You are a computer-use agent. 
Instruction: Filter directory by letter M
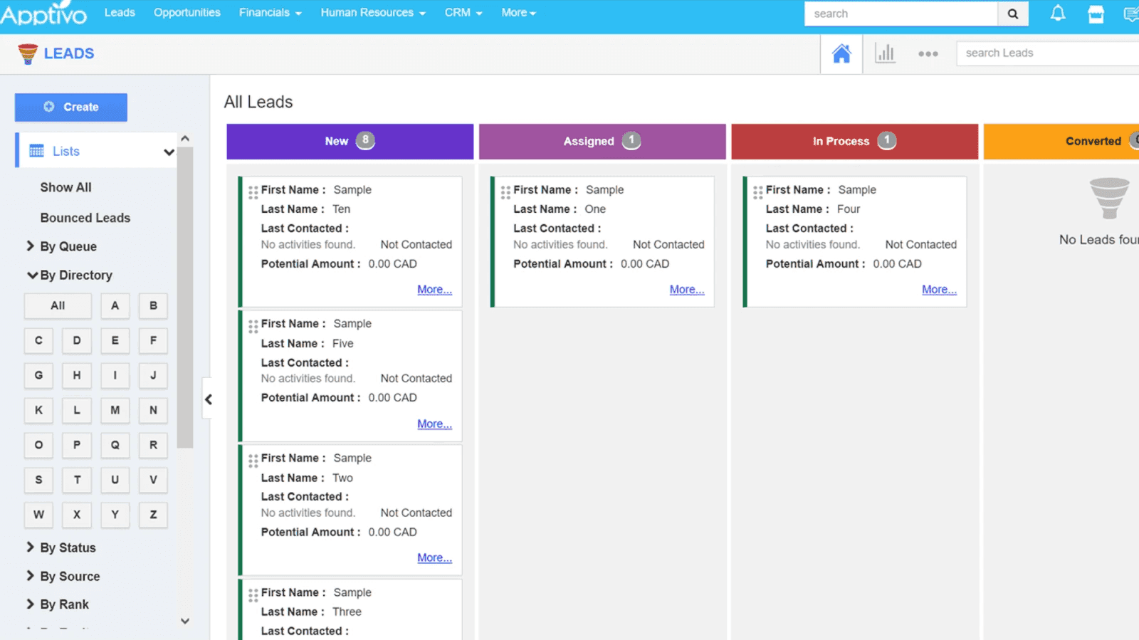click(x=115, y=410)
